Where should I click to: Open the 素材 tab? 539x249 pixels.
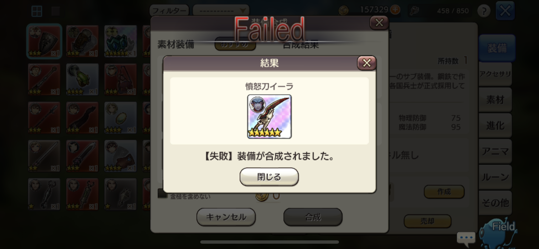click(x=495, y=100)
